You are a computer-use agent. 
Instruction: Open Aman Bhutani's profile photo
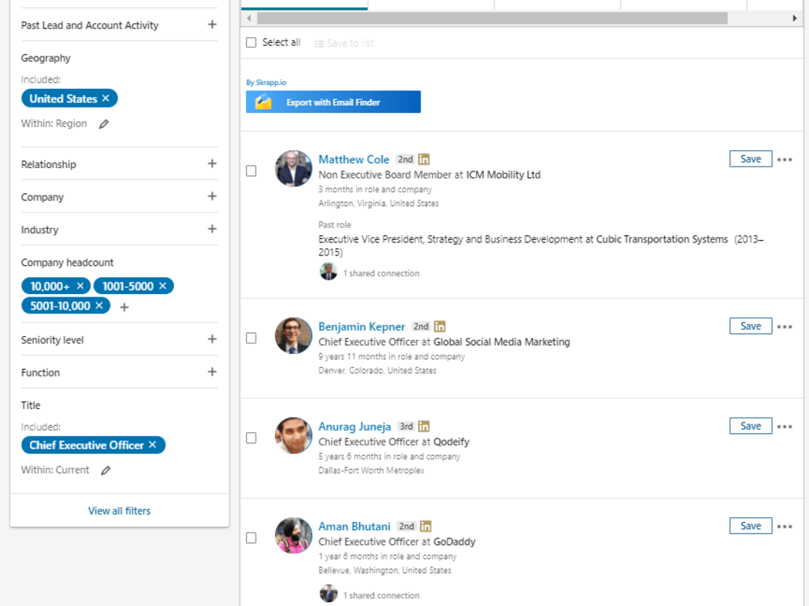coord(294,536)
